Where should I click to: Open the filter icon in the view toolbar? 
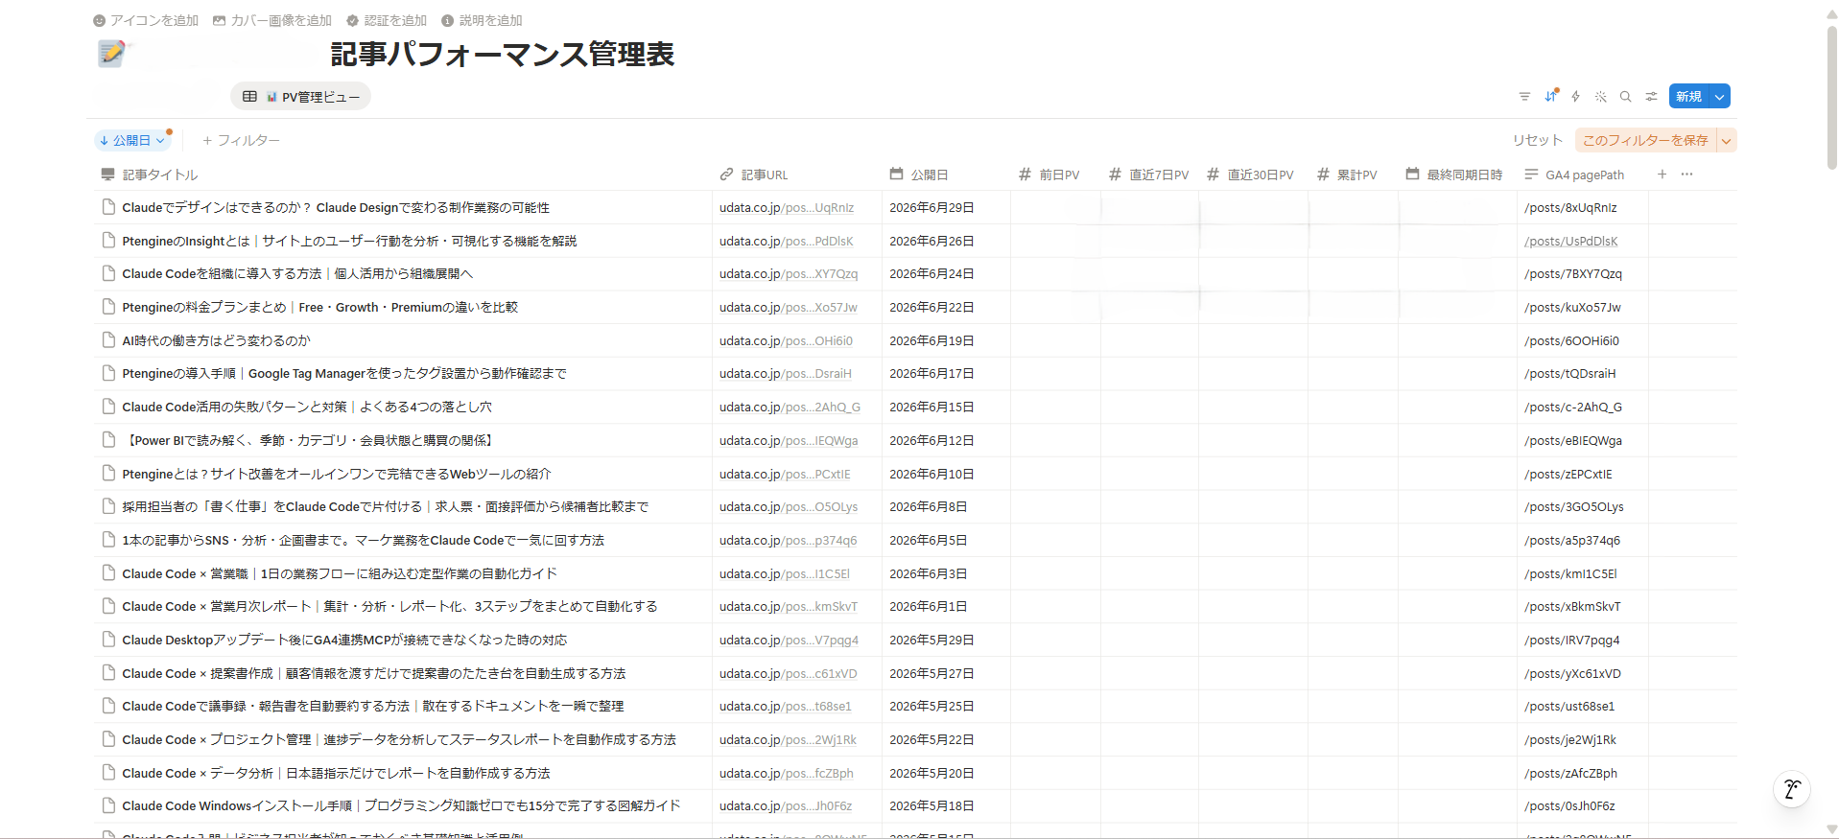(x=1524, y=97)
